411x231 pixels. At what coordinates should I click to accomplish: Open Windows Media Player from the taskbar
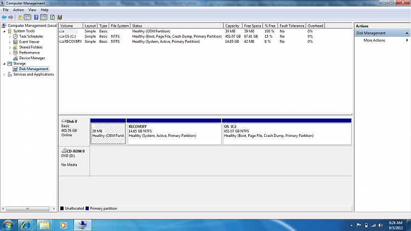63,225
